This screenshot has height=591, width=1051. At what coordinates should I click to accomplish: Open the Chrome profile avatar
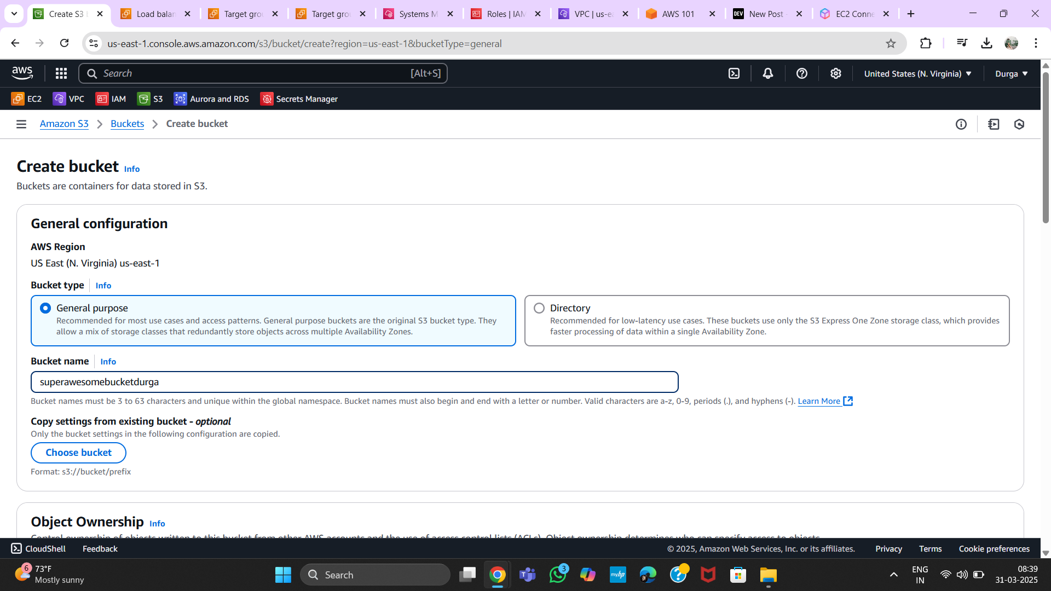point(1011,43)
